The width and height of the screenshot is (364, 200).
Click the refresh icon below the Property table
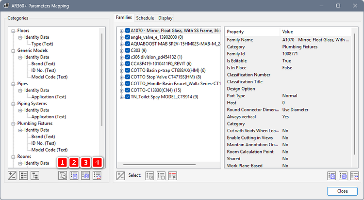tap(354, 176)
